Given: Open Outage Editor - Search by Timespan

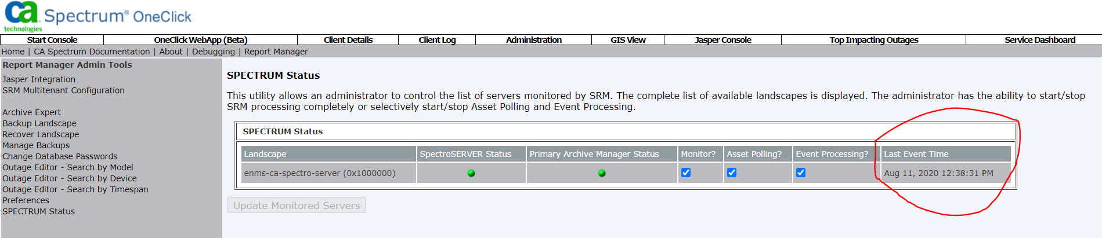Looking at the screenshot, I should 75,189.
